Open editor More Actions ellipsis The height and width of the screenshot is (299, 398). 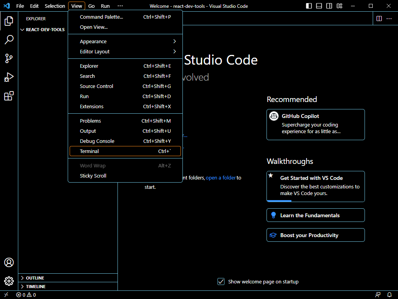(x=389, y=19)
